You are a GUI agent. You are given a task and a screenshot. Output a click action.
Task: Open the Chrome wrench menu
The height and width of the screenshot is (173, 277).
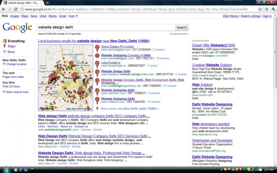(x=273, y=9)
